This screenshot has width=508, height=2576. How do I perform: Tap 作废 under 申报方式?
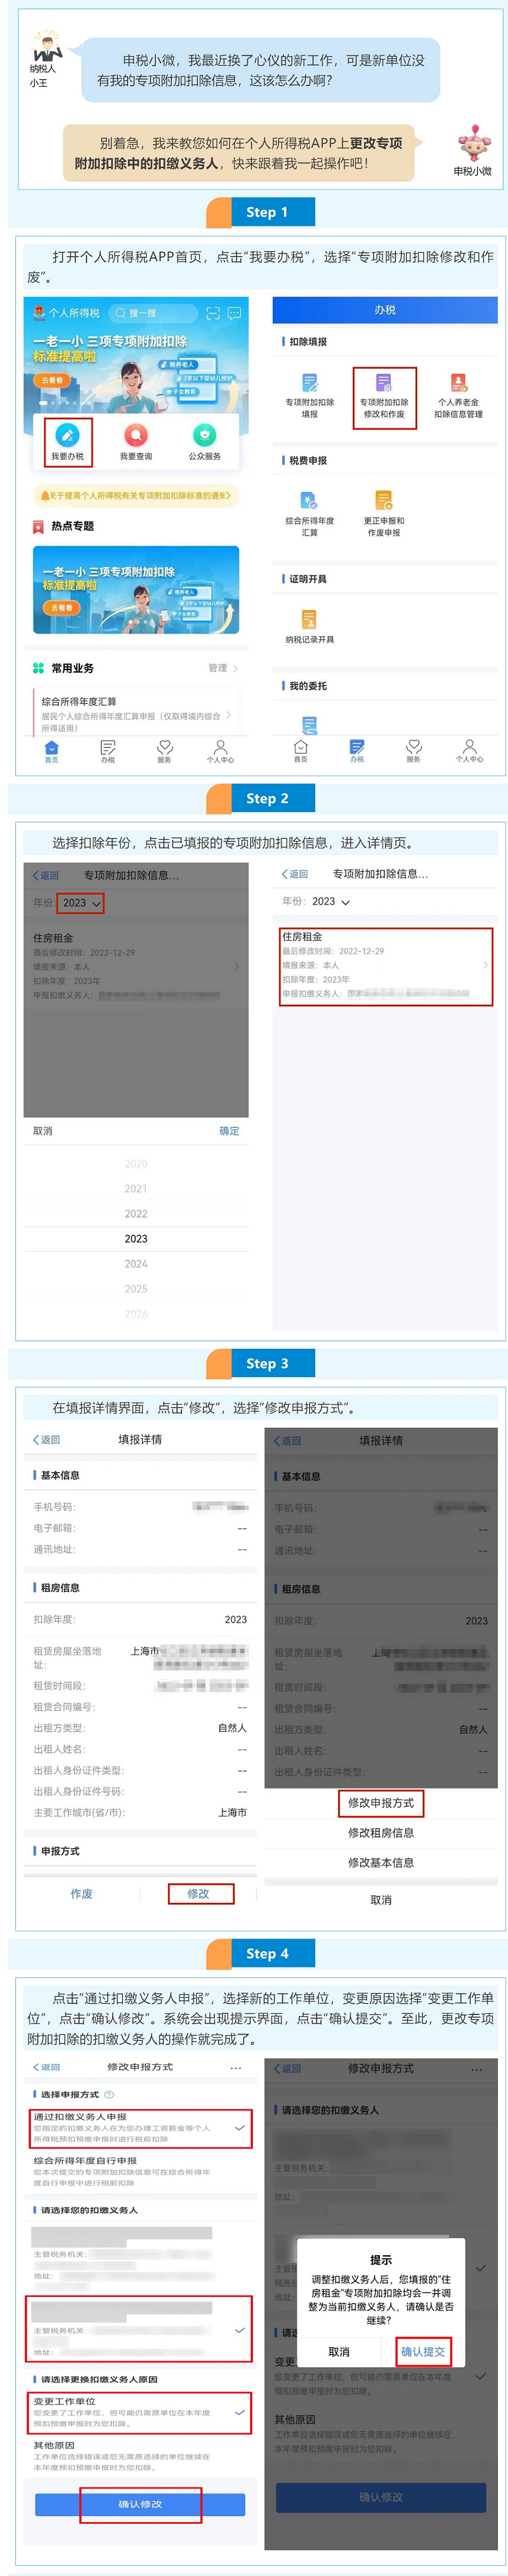click(x=82, y=1893)
